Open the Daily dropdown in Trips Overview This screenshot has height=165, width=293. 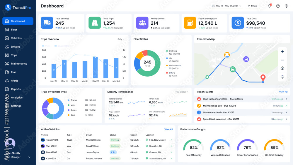pyautogui.click(x=121, y=39)
